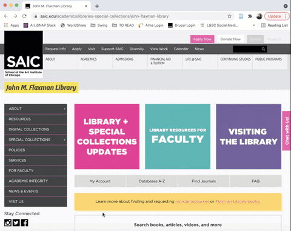Expand the FINANCIAL AID & TUITION menu

coord(165,62)
